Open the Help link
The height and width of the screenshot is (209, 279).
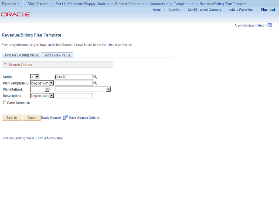(x=261, y=25)
